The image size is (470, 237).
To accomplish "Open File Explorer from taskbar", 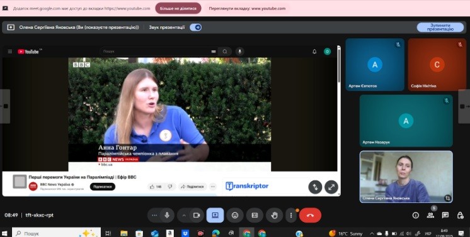I will (x=123, y=233).
